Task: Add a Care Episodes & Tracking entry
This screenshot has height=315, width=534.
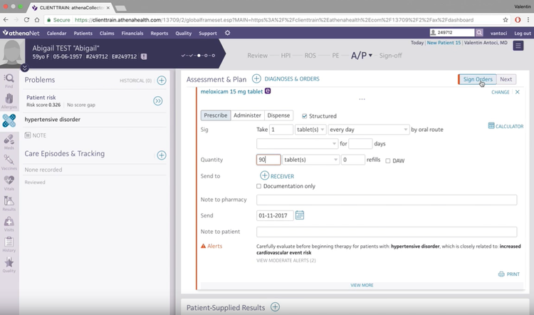Action: tap(162, 155)
